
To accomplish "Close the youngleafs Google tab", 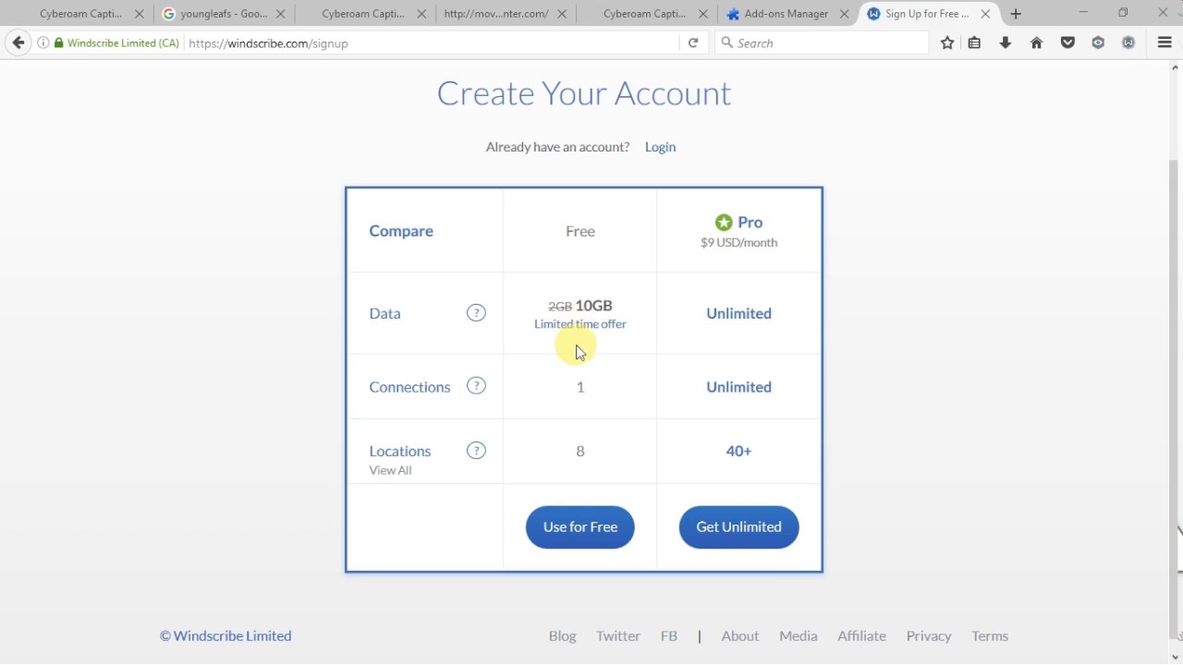I will [281, 14].
